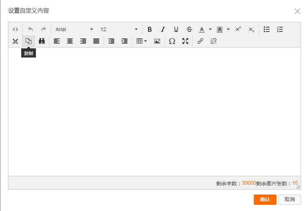
Task: Click the 取消 button
Action: point(289,199)
